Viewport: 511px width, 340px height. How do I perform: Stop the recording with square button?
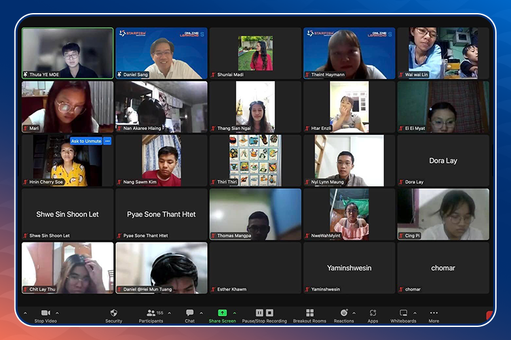pyautogui.click(x=269, y=313)
